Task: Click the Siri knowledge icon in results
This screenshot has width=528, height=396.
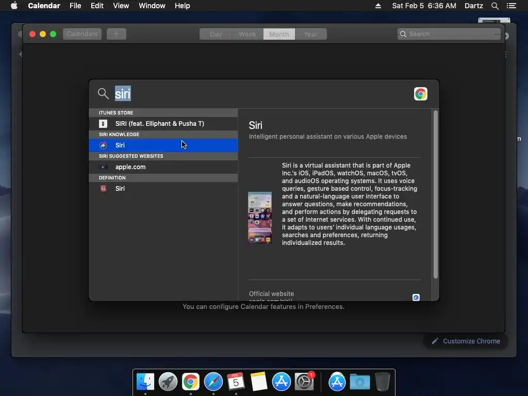Action: 103,145
